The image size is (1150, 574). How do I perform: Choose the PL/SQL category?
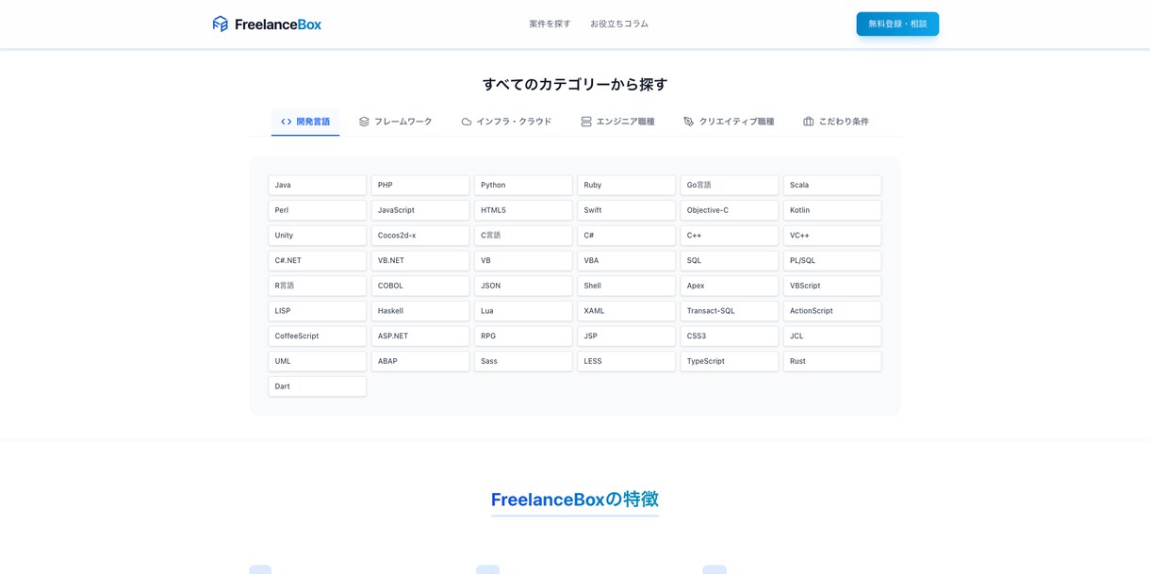coord(832,261)
